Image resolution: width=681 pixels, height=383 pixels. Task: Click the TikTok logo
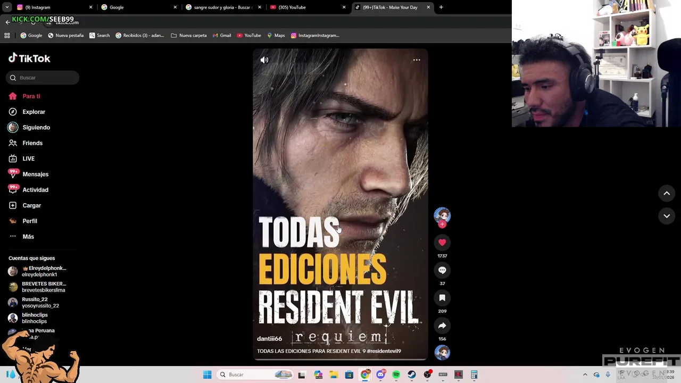(x=29, y=58)
